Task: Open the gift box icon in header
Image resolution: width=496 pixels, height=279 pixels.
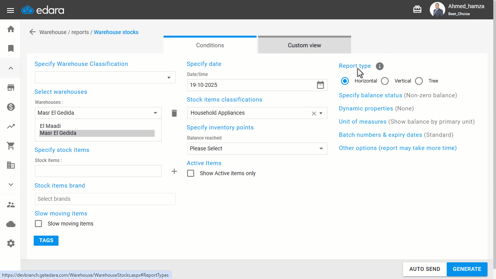Action: pos(417,10)
